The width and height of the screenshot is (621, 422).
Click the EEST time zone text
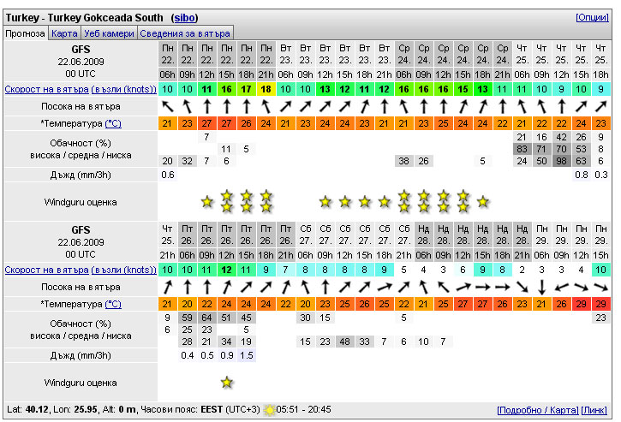click(212, 409)
